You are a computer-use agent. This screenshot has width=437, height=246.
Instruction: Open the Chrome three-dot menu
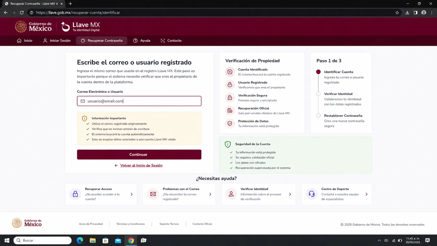432,13
